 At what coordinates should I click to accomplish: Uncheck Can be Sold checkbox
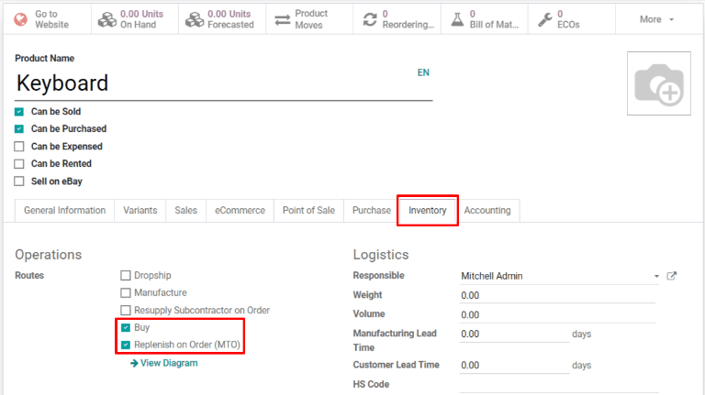point(19,112)
